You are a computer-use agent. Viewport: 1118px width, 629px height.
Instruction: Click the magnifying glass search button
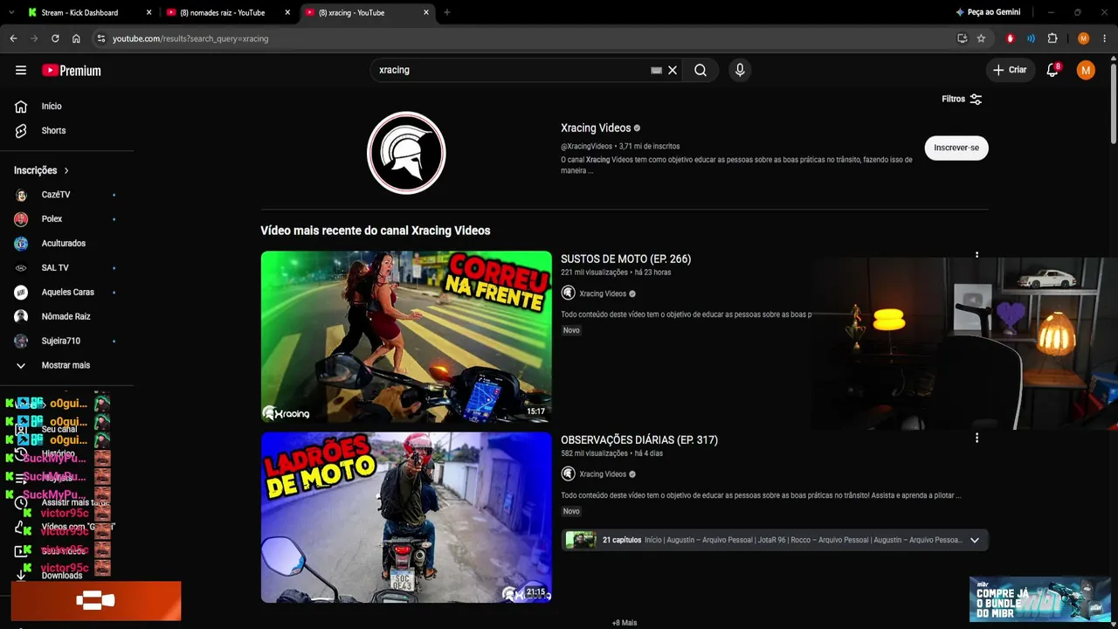(x=700, y=71)
